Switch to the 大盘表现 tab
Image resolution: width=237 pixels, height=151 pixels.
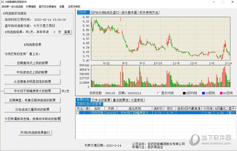pyautogui.click(x=137, y=100)
